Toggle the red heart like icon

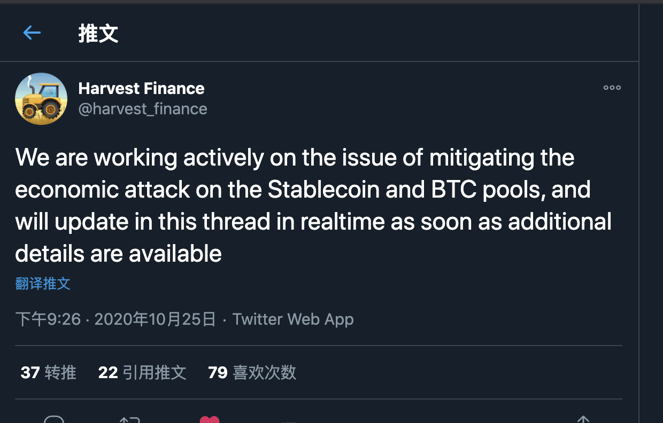tap(210, 420)
